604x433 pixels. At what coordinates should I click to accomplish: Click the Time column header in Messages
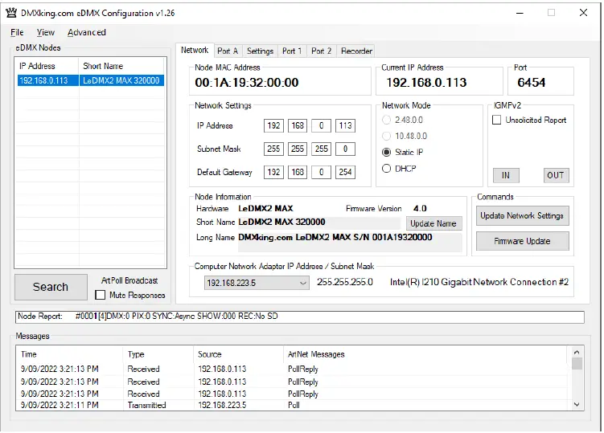coord(70,354)
